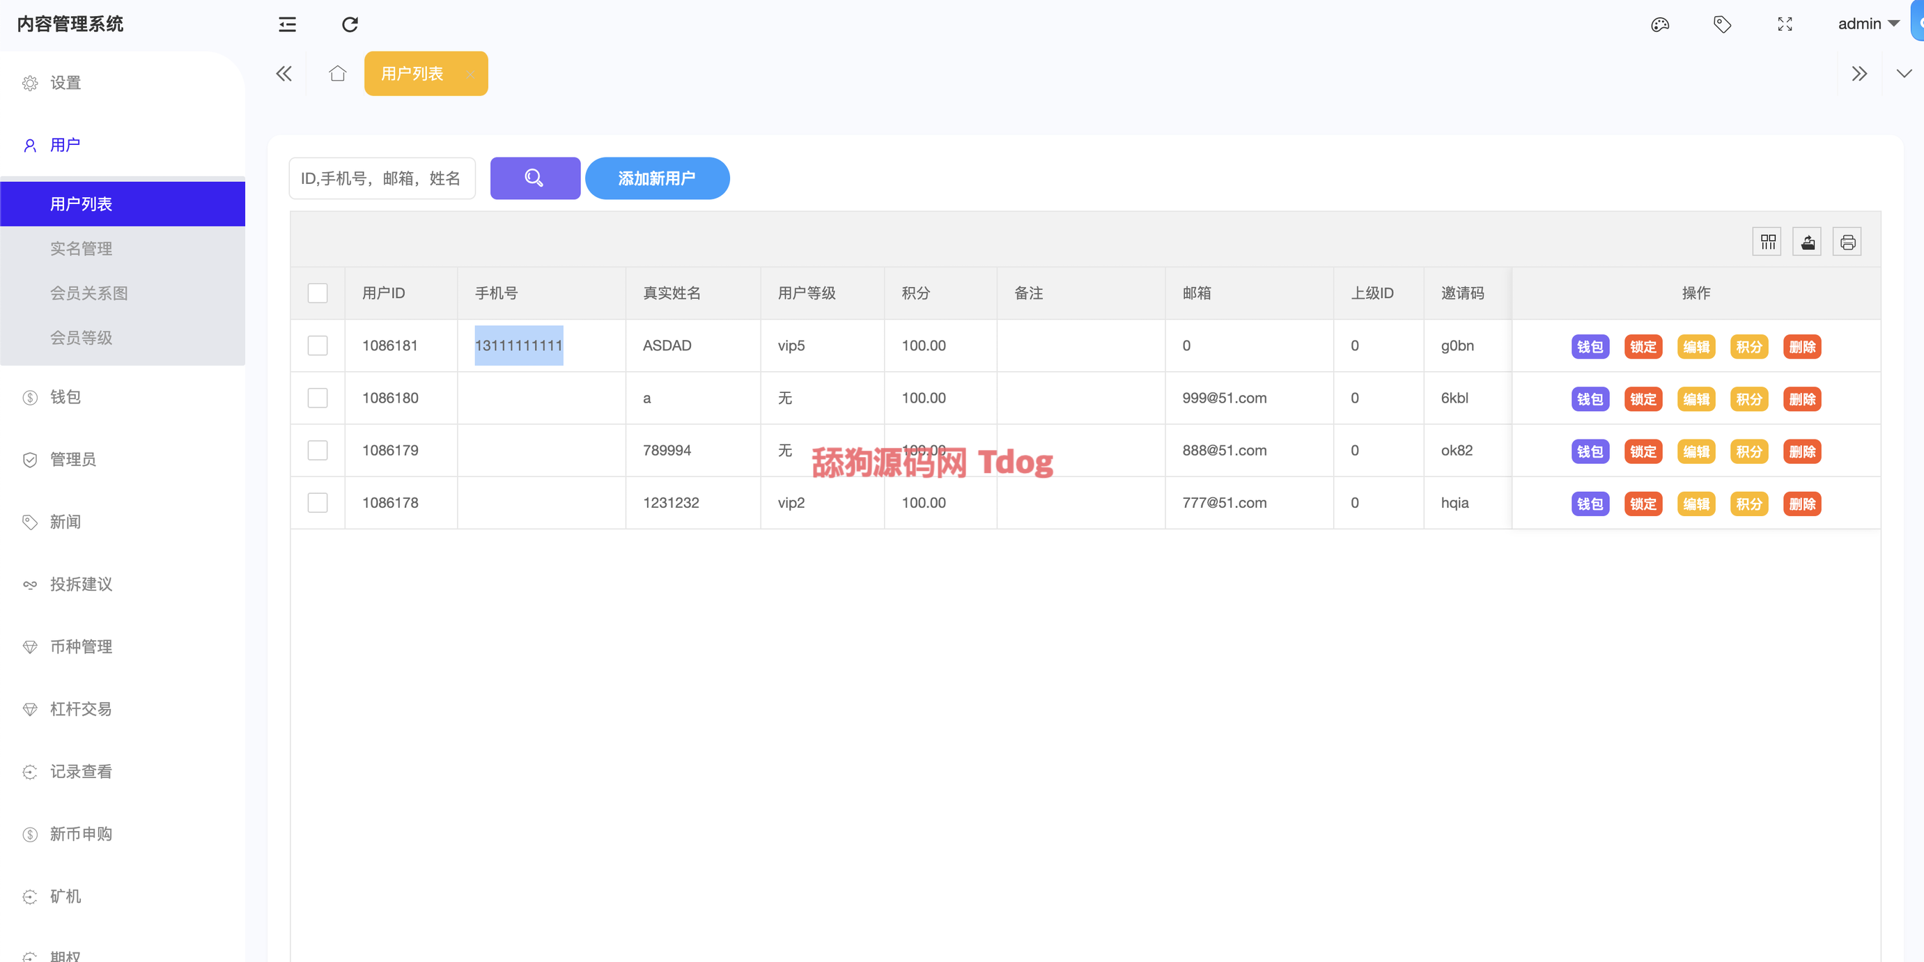Click the print table icon

(1847, 242)
